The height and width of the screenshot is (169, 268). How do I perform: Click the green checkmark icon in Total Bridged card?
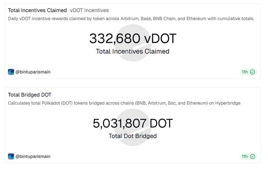(x=253, y=156)
